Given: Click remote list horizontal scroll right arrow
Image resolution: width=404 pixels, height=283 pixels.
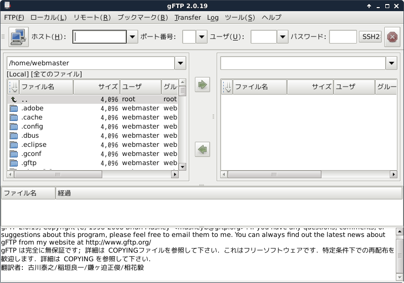Looking at the screenshot, I should 393,175.
